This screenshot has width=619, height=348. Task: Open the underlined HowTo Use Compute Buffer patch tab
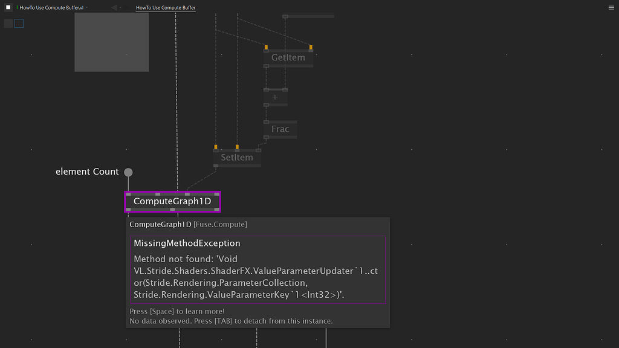[166, 7]
